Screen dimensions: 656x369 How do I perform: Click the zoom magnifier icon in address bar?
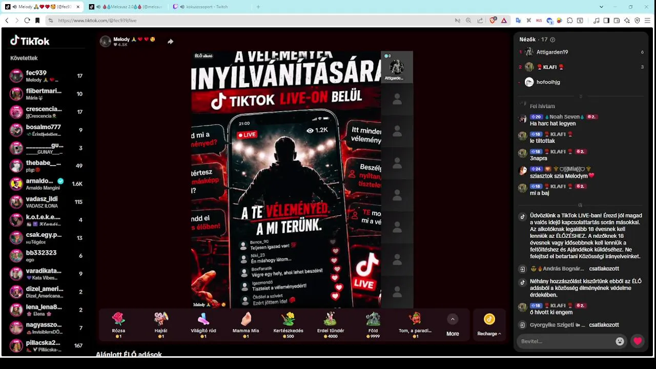click(468, 20)
